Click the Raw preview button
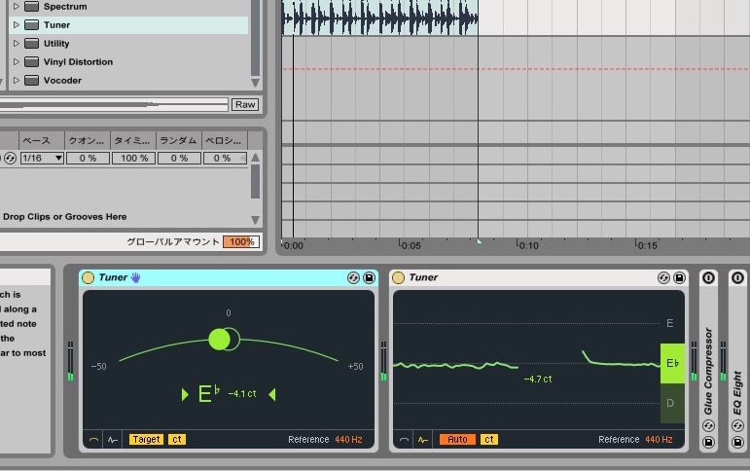Viewport: 750px width, 471px height. (245, 104)
